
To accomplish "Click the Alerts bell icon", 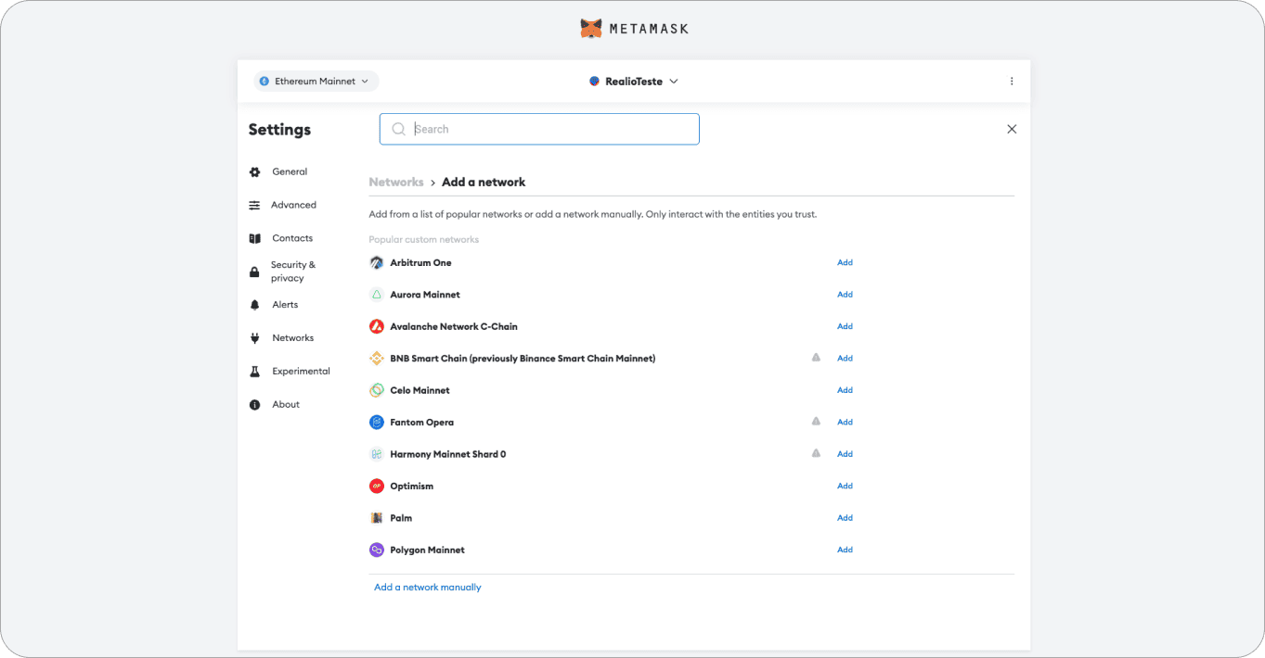I will point(255,305).
